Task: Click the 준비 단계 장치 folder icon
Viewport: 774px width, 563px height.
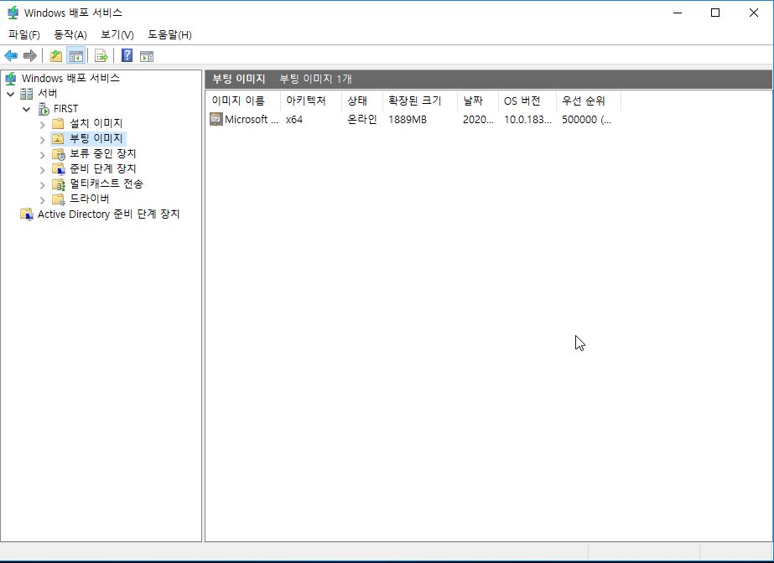Action: click(59, 169)
